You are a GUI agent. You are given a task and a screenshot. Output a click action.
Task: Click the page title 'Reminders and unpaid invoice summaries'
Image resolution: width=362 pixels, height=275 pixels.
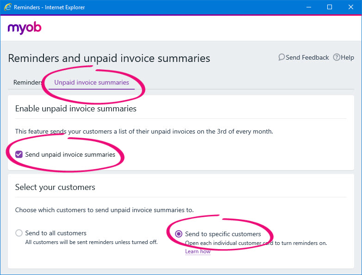109,58
